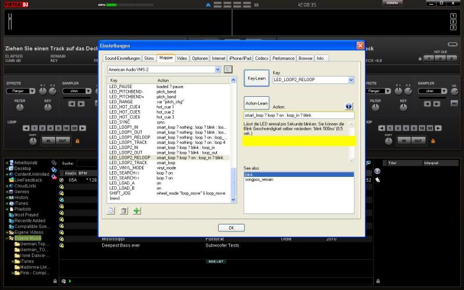
Task: Toggle left deck loop IN button
Action: click(48, 140)
